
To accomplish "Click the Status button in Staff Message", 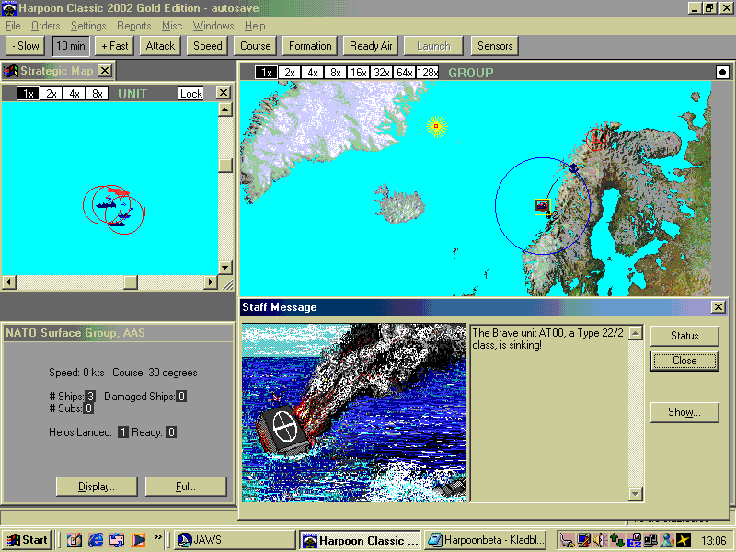I will pyautogui.click(x=684, y=336).
